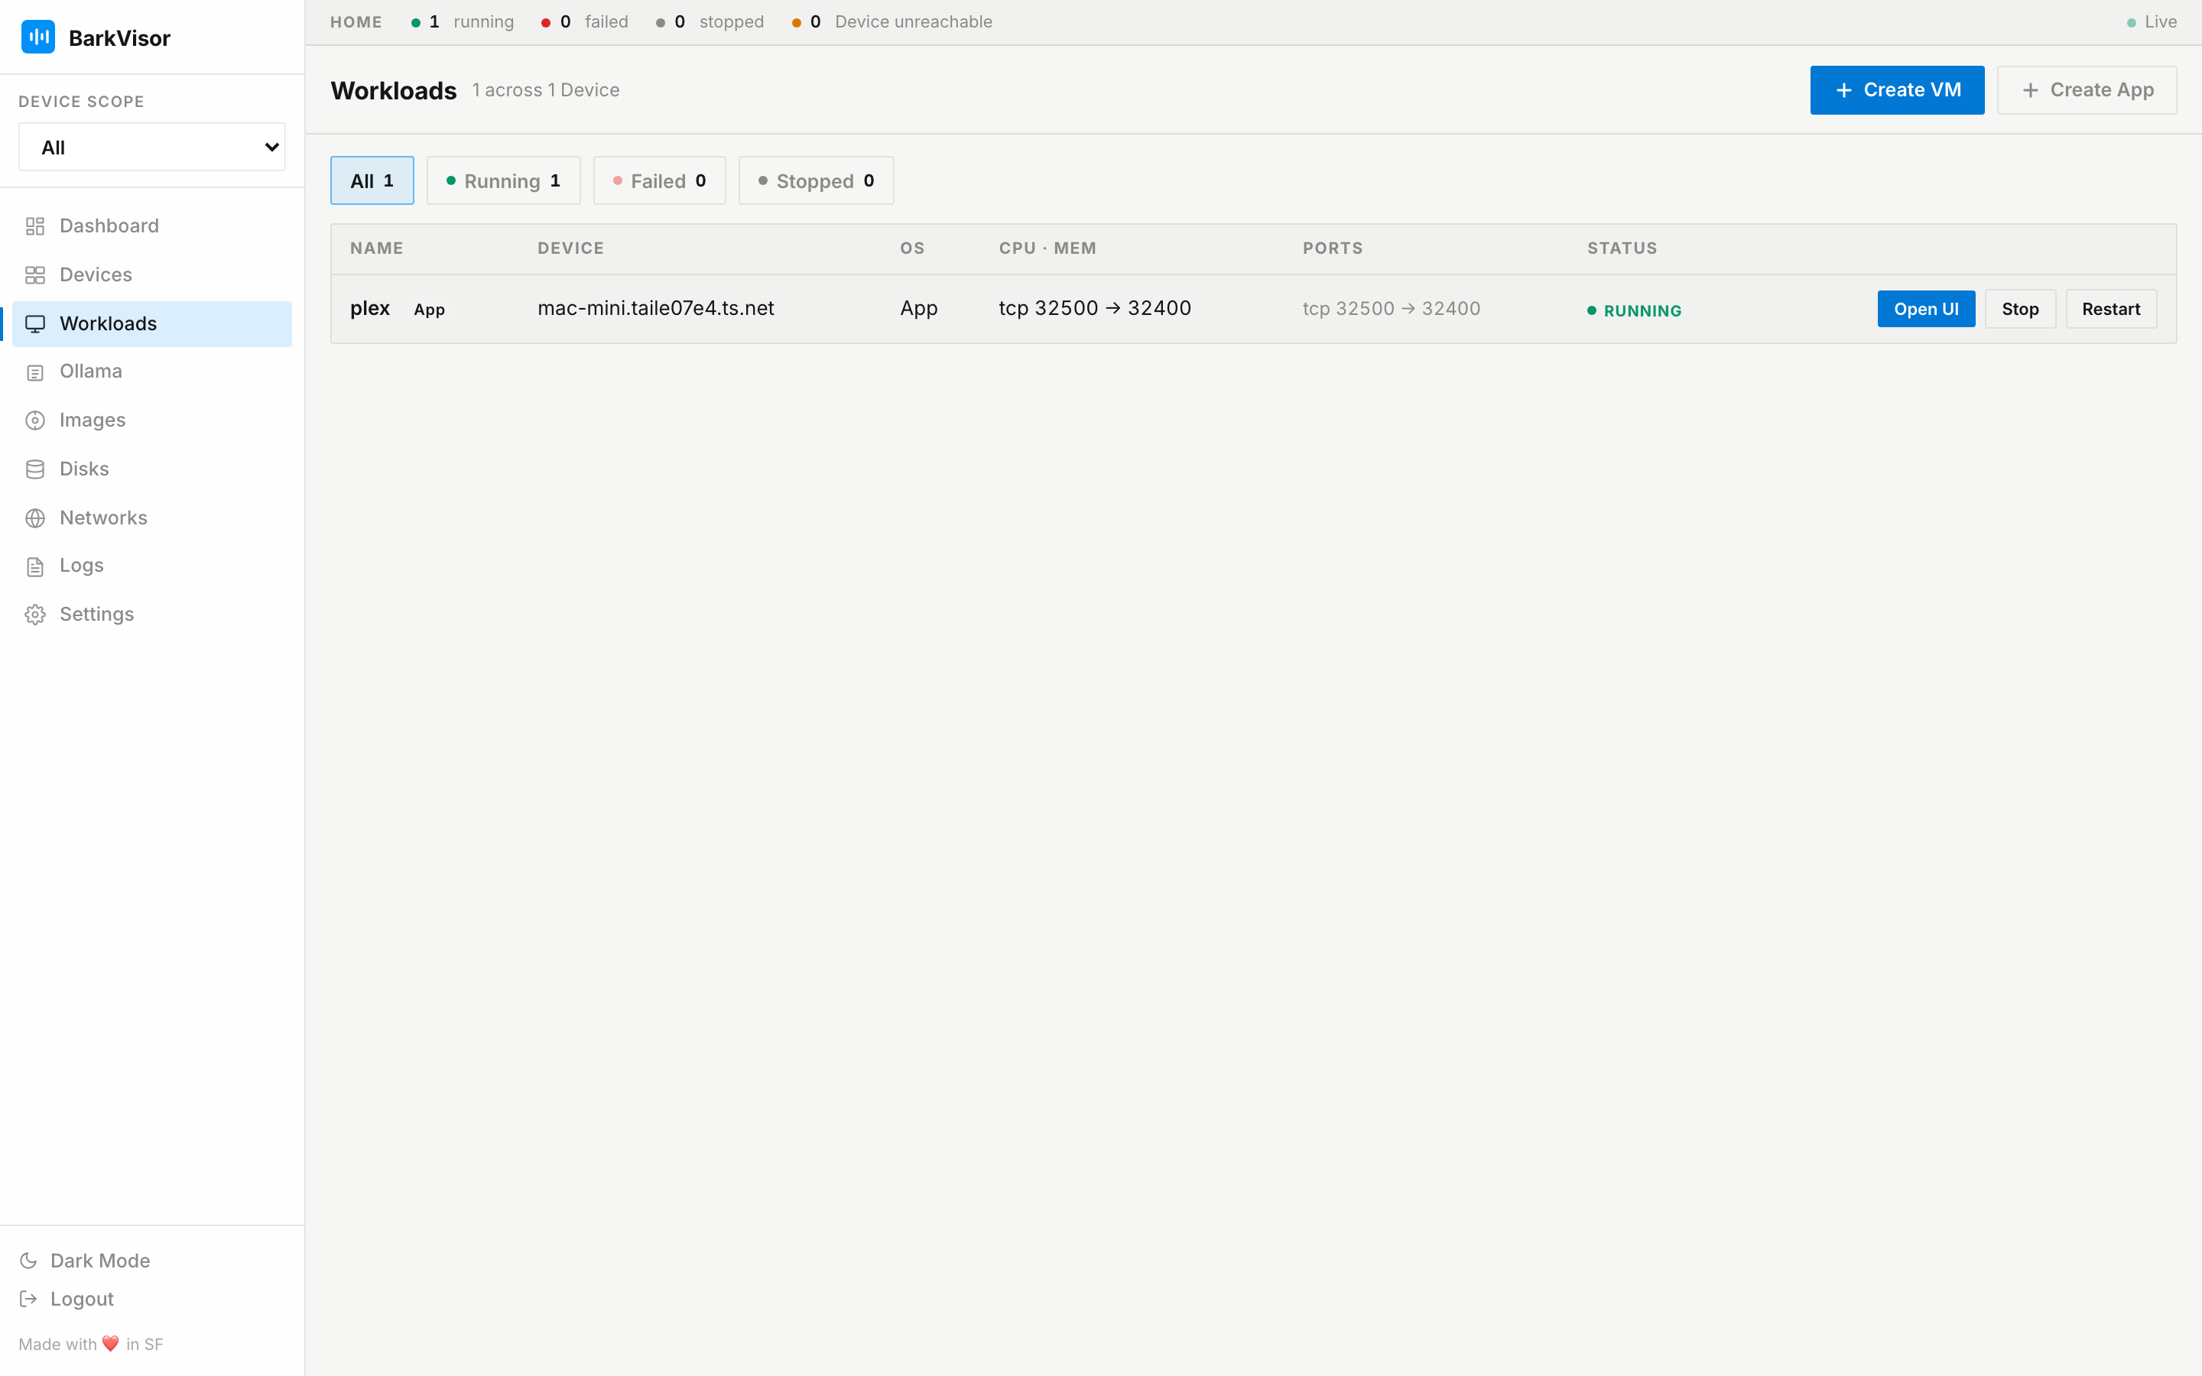Click the STATUS column header
This screenshot has width=2202, height=1376.
click(x=1622, y=248)
